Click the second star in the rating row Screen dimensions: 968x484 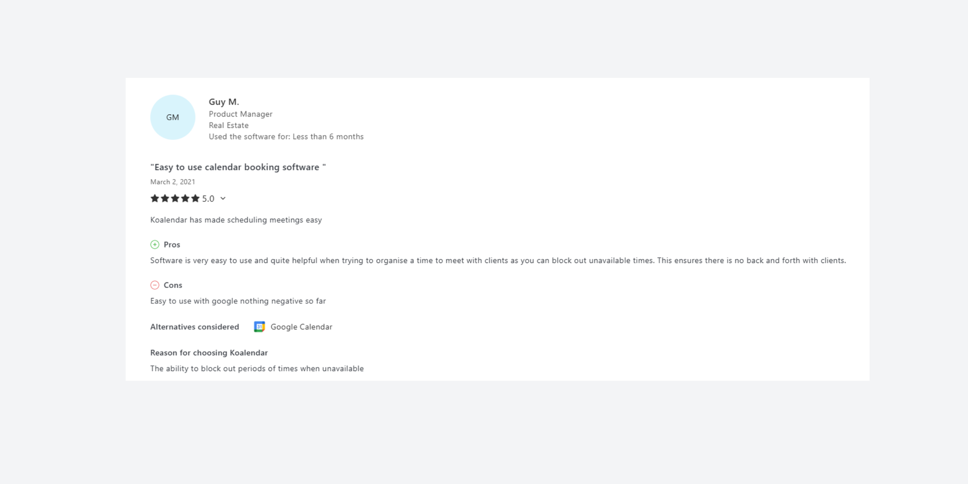(165, 198)
